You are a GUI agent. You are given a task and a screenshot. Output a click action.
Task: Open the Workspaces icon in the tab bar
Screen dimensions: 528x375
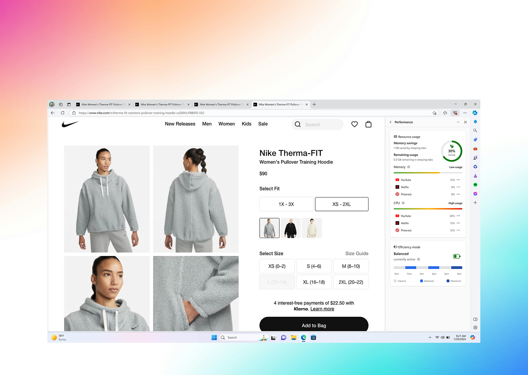coord(61,104)
